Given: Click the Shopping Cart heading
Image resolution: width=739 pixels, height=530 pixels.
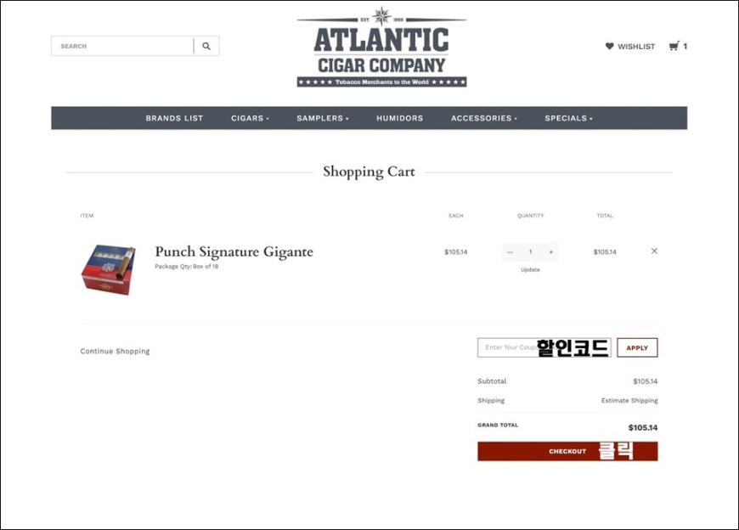Looking at the screenshot, I should point(369,172).
